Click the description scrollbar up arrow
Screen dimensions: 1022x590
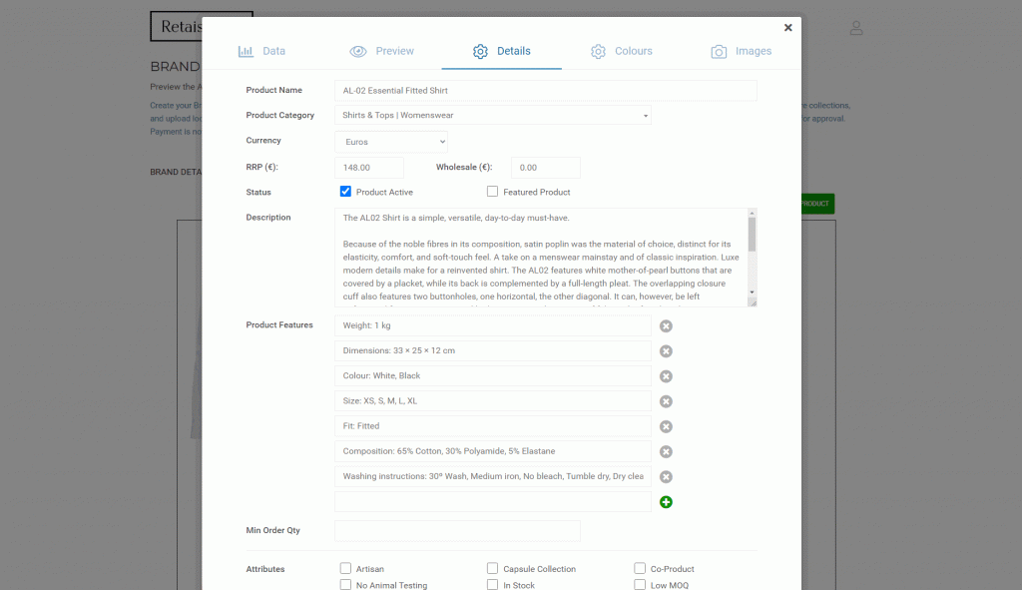pos(753,214)
